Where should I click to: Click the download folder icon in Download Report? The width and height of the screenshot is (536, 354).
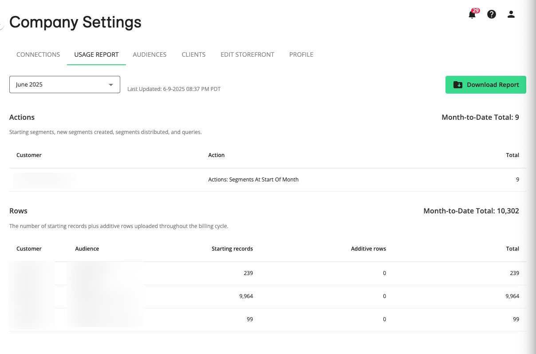pyautogui.click(x=458, y=85)
